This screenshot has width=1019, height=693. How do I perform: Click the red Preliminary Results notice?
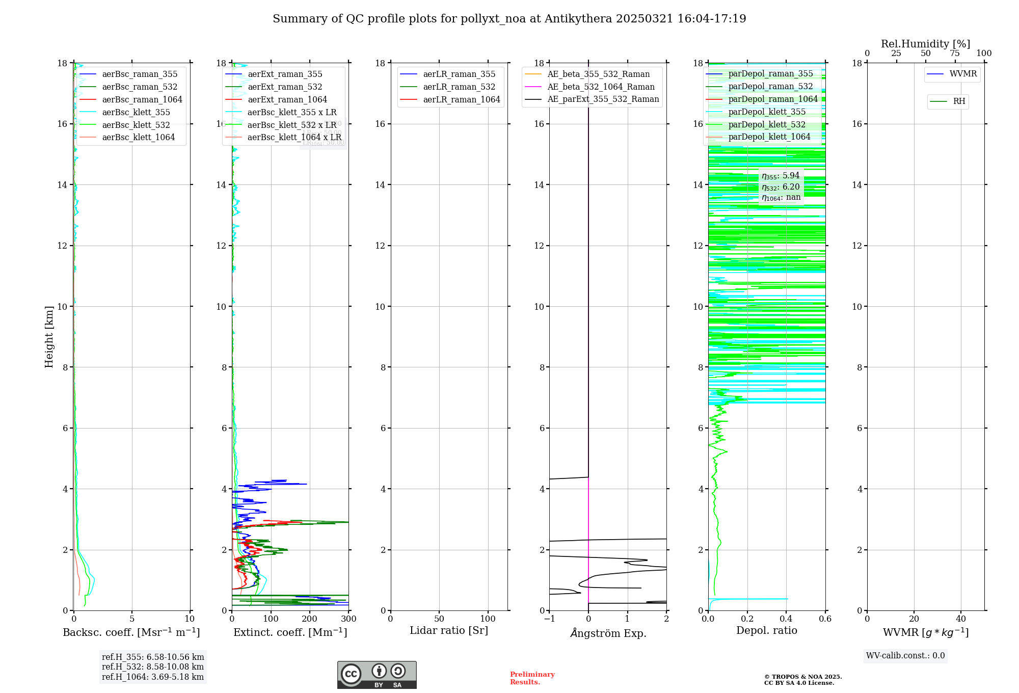click(x=532, y=678)
